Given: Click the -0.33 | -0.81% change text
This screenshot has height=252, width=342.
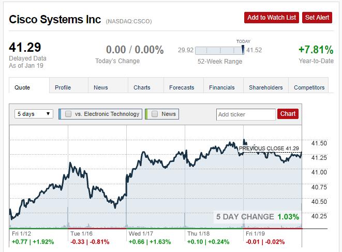Looking at the screenshot, I should click(x=90, y=242).
